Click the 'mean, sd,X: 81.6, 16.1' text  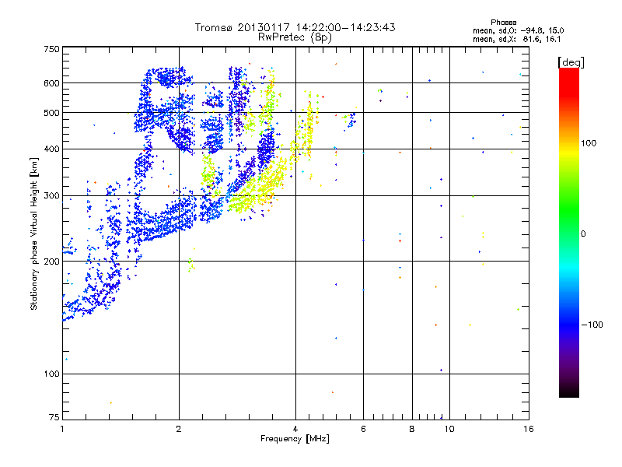point(516,39)
